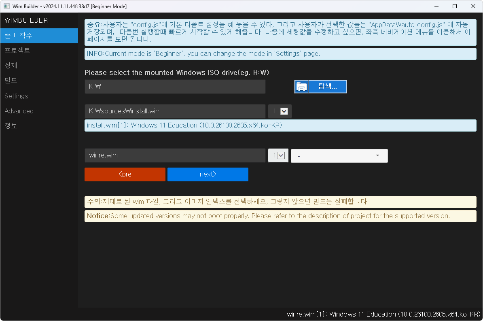The width and height of the screenshot is (483, 321).
Task: Open the 정제 sidebar page
Action: tap(39, 66)
